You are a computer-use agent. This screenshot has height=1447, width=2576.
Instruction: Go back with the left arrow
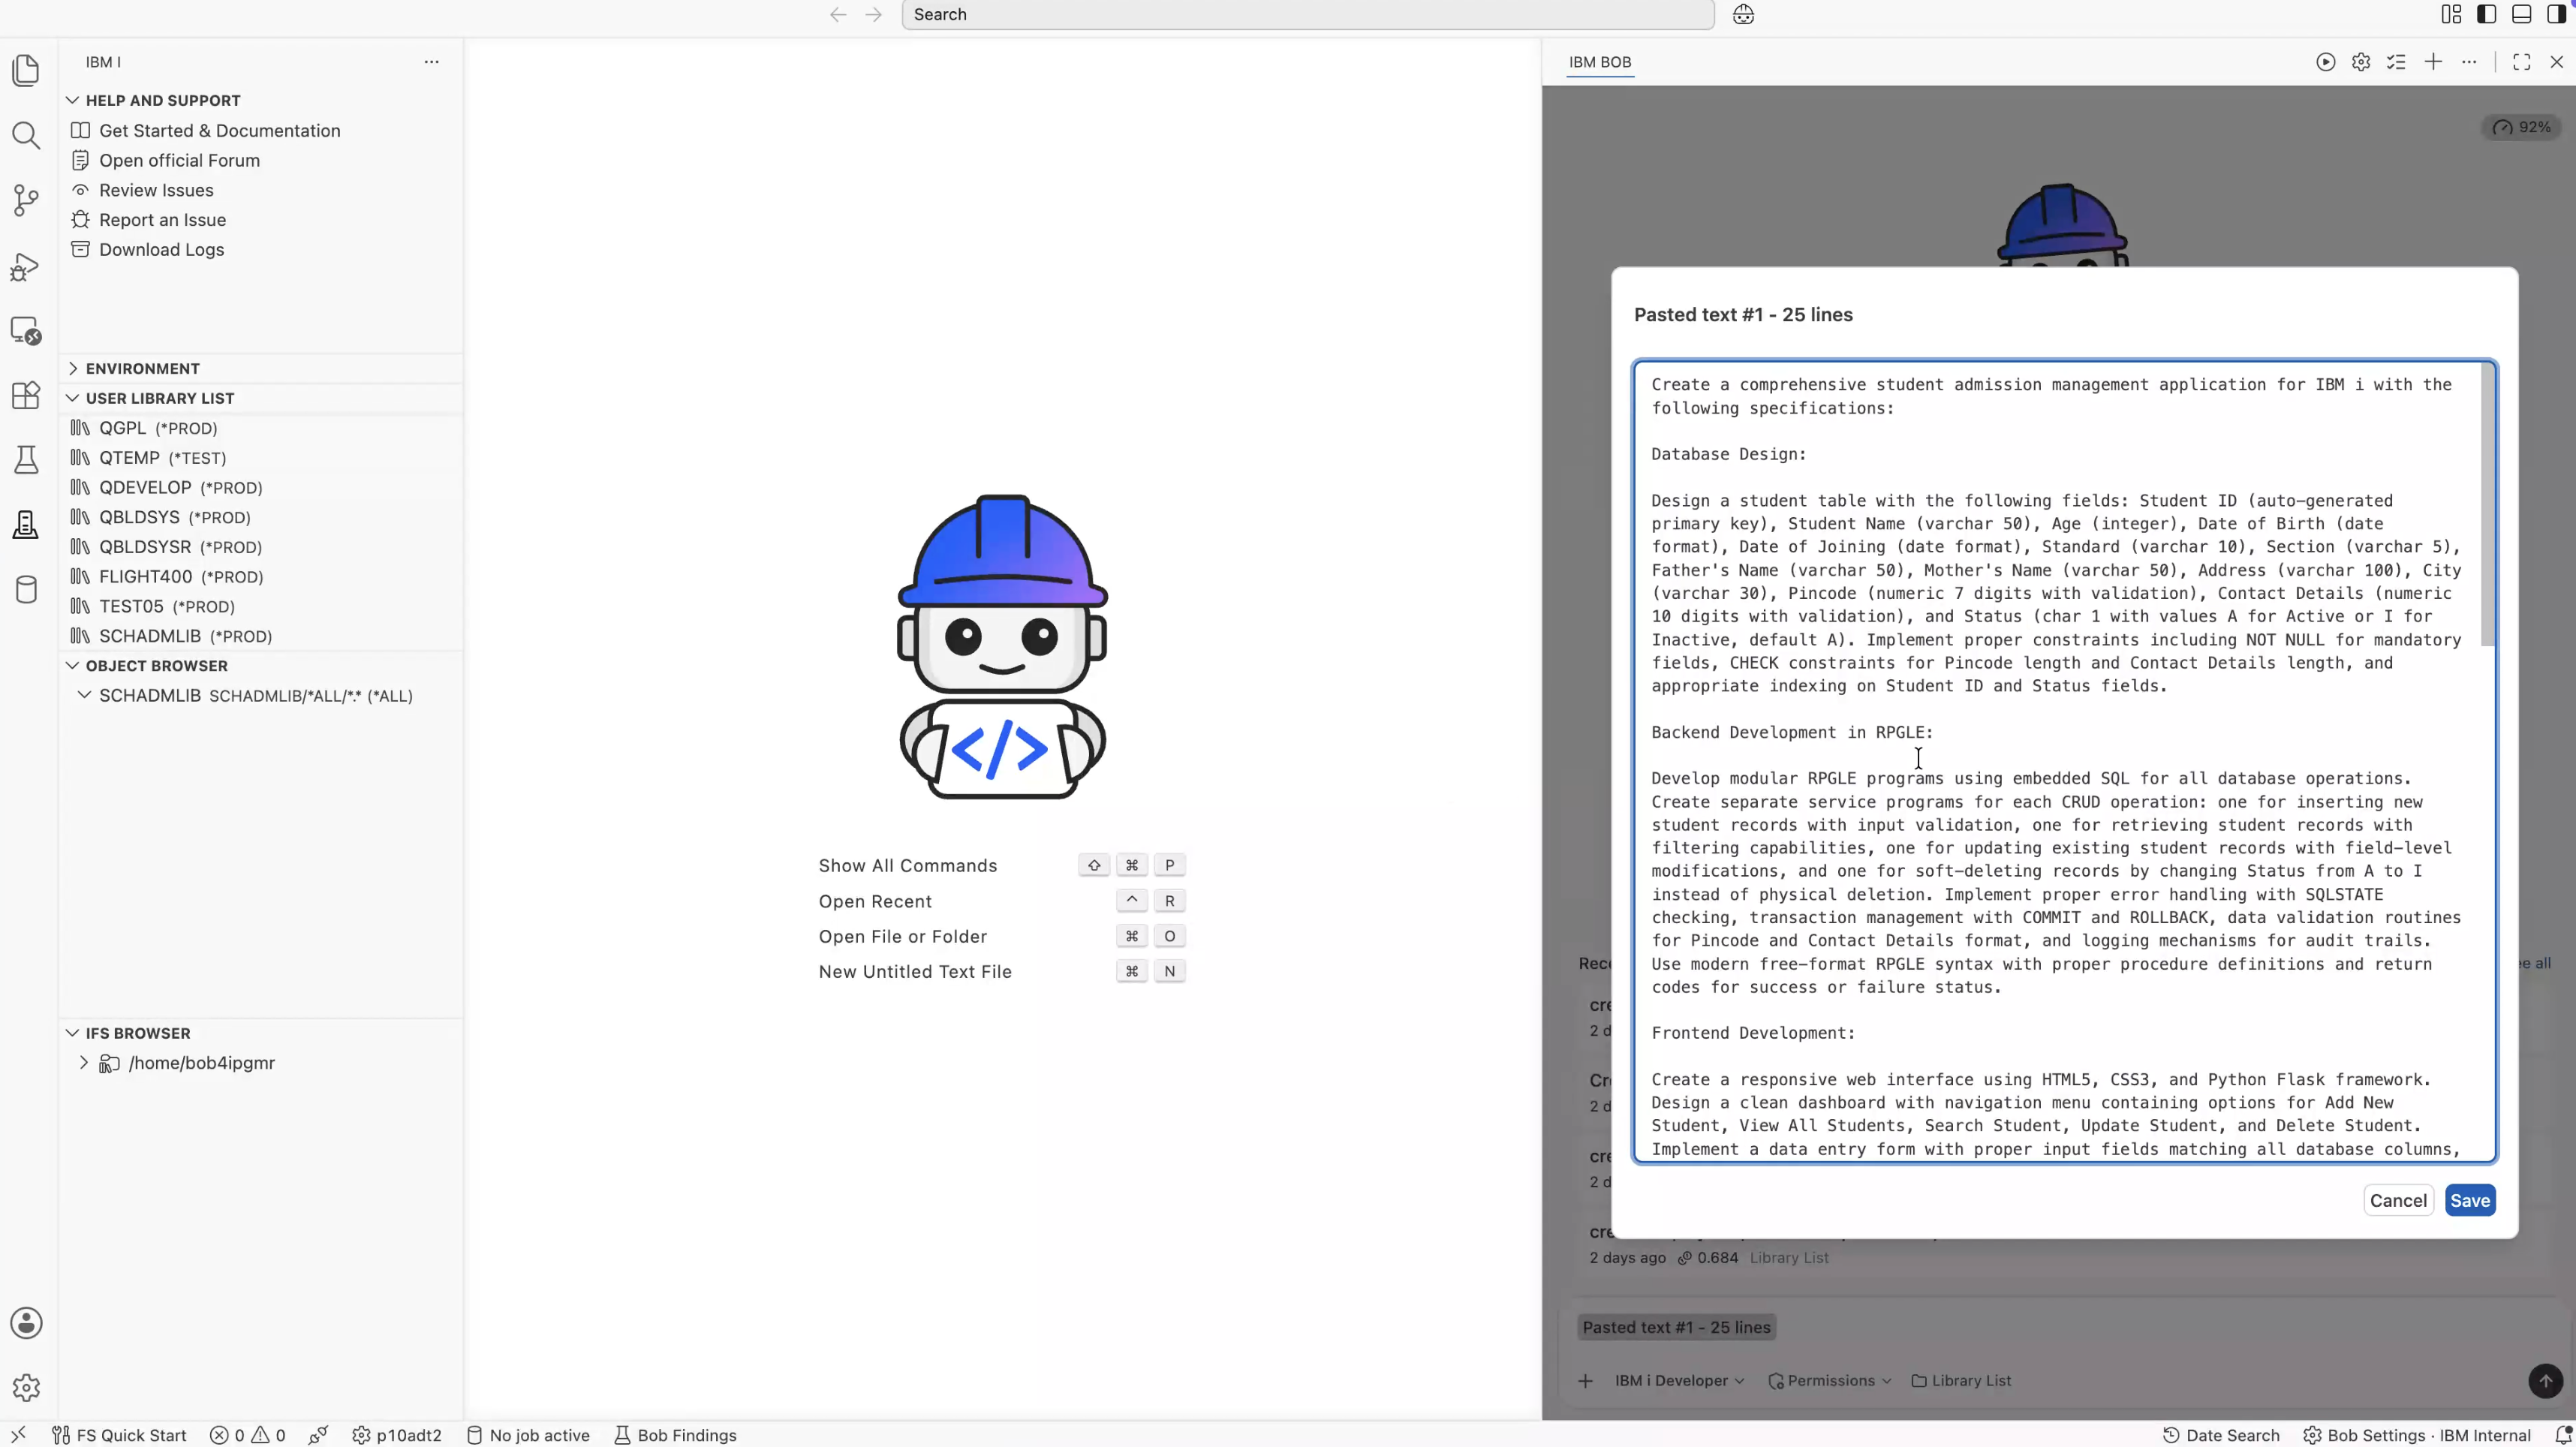[x=838, y=14]
